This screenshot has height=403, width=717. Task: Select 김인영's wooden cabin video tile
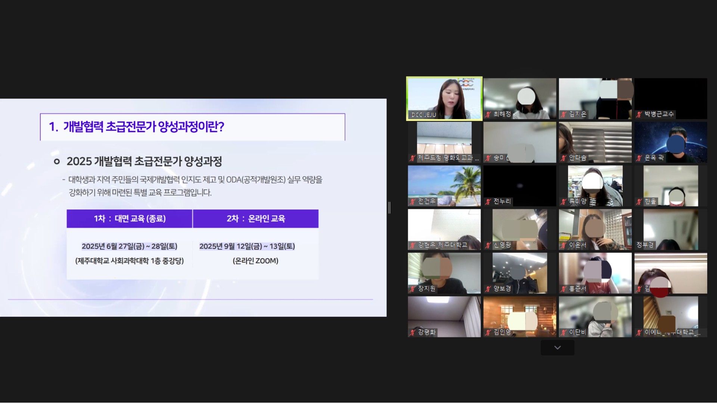coord(519,316)
